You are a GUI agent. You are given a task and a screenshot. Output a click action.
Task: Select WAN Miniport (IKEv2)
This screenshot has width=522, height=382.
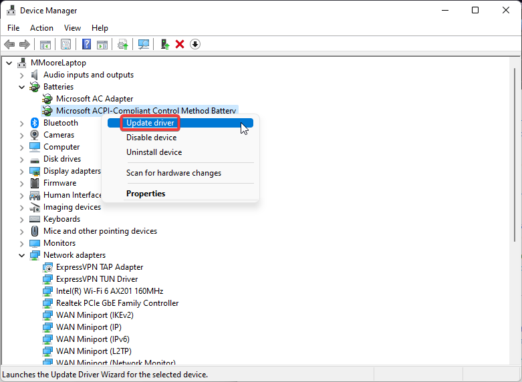(x=94, y=315)
